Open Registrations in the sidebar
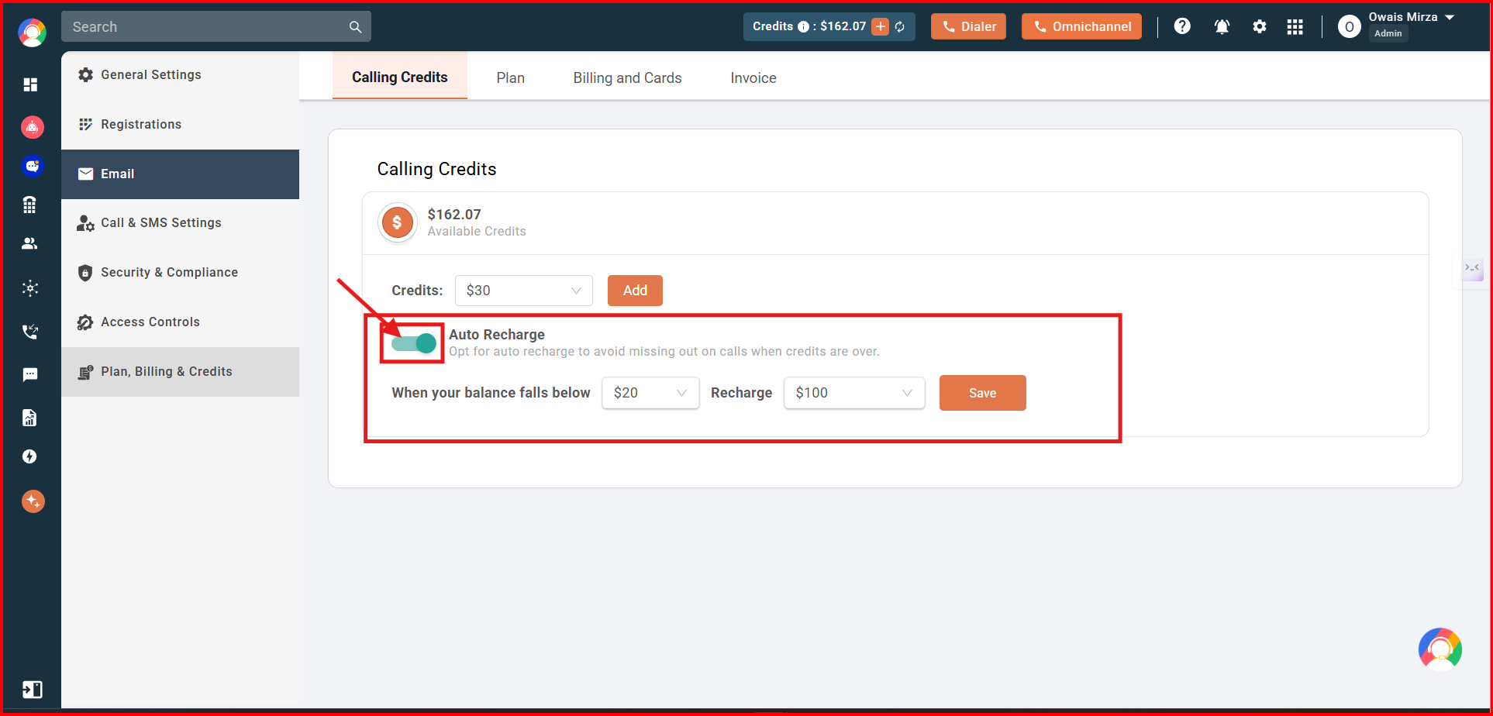This screenshot has height=716, width=1493. (180, 124)
